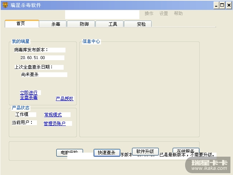This screenshot has height=175, width=233.
Task: Click the virus database version field 20.60.51.00
Action: click(33, 58)
